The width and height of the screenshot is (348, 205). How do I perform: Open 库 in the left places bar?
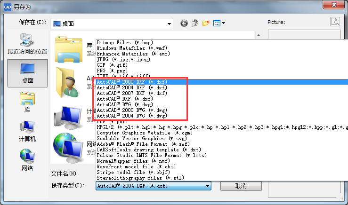(x=27, y=102)
